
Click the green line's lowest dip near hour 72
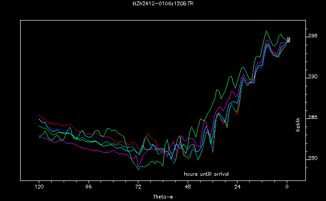pos(138,169)
